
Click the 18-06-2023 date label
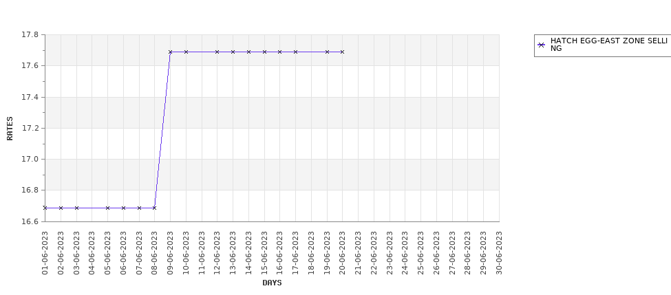[x=311, y=252]
